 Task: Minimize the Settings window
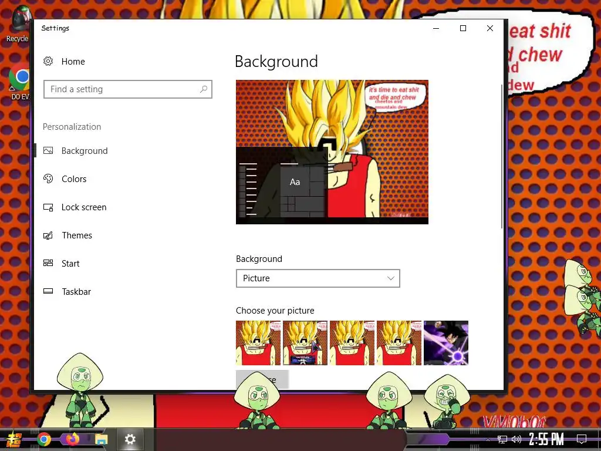(436, 28)
